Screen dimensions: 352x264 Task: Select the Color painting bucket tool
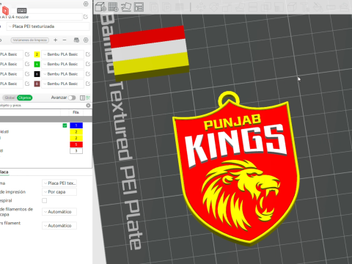point(318,7)
